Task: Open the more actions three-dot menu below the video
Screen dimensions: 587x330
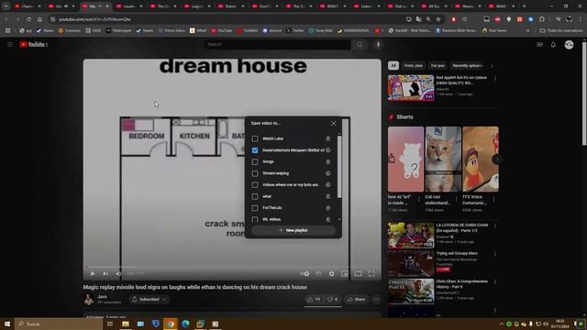Action: click(x=376, y=300)
